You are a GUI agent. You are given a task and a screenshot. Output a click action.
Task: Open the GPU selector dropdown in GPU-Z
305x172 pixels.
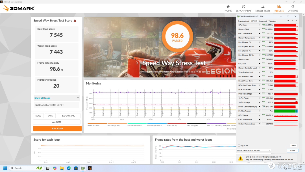point(254,150)
